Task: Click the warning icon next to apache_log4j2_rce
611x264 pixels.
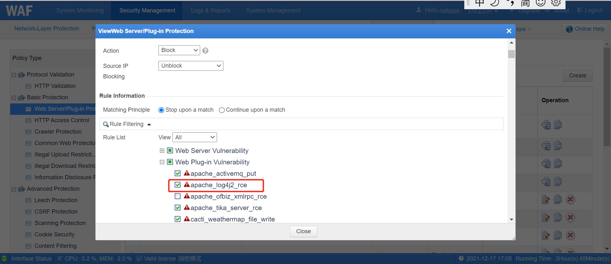Action: tap(187, 185)
